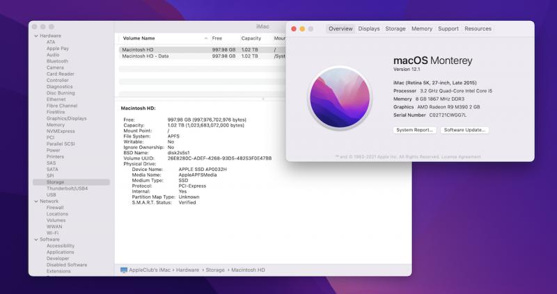The image size is (557, 294).
Task: Select FireWire in the sidebar
Action: (x=56, y=112)
